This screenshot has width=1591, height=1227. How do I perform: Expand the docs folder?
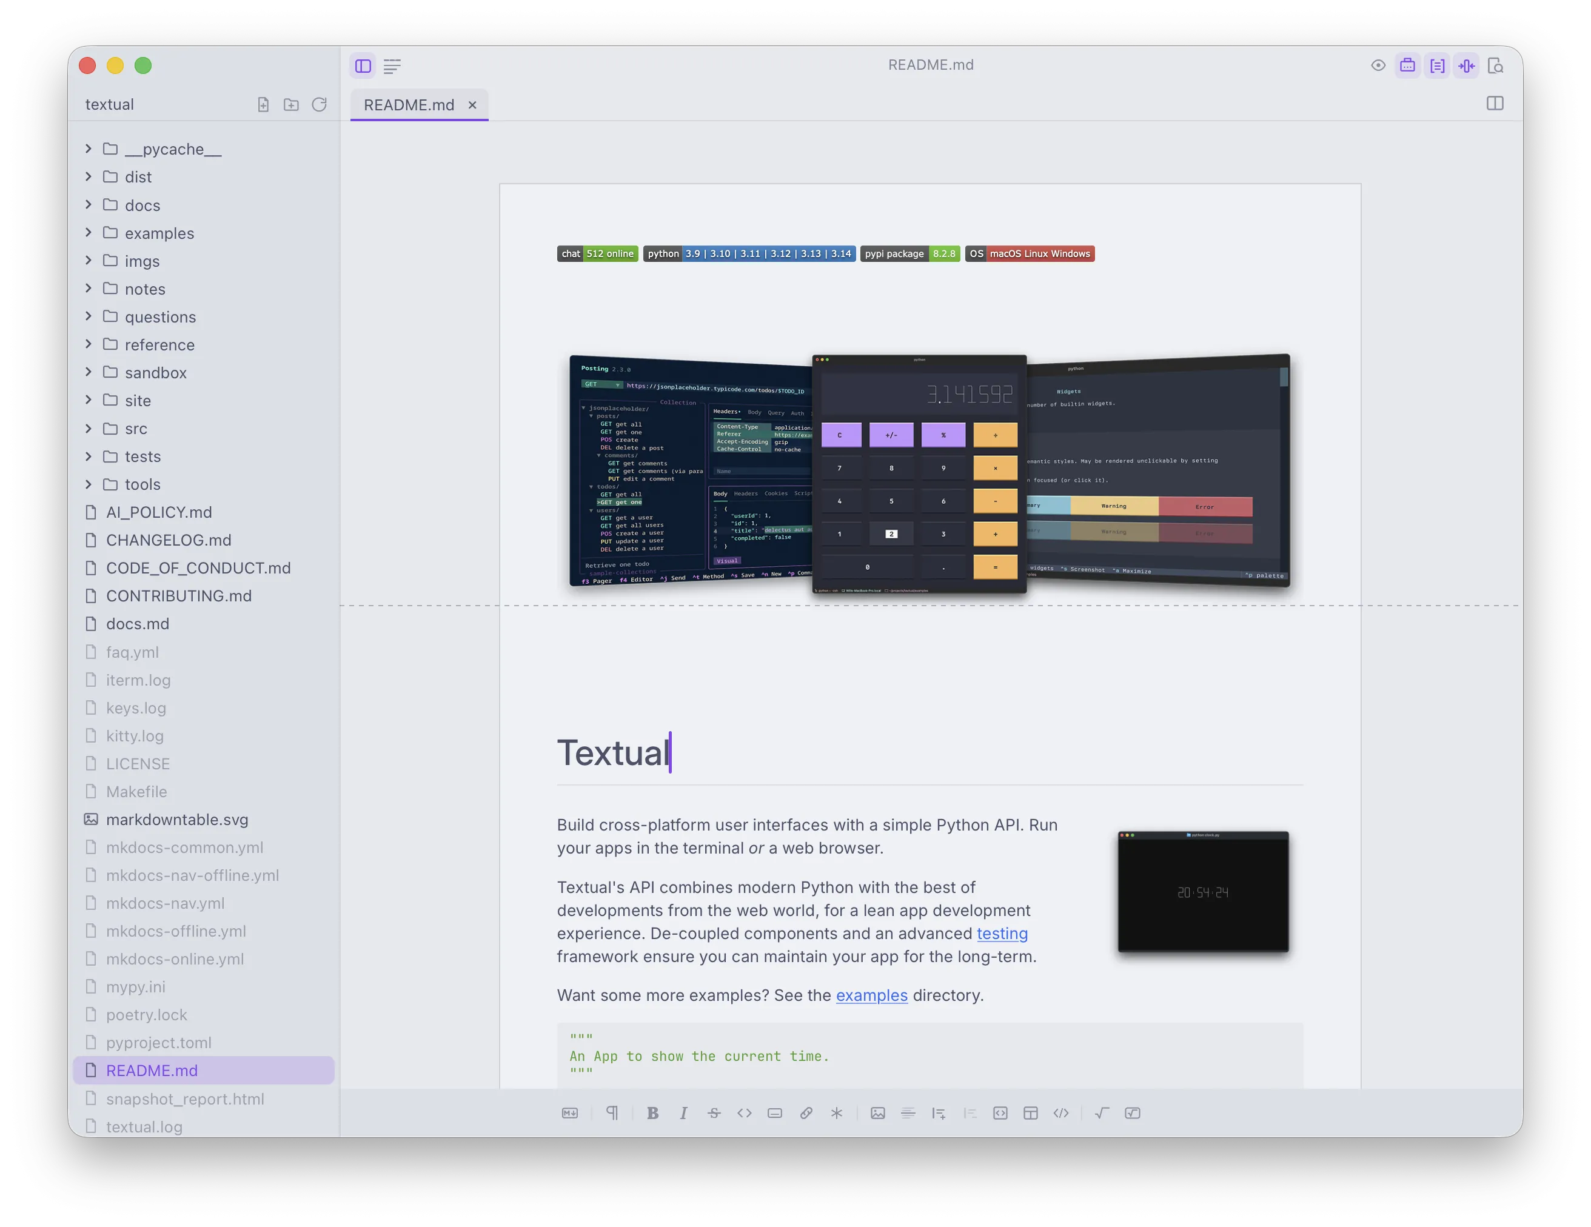[x=88, y=205]
